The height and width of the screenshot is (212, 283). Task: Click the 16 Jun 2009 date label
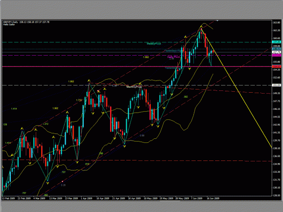pos(213,198)
